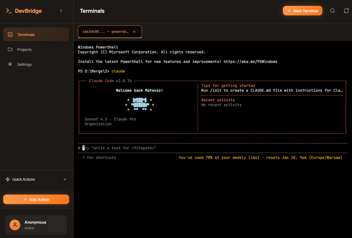This screenshot has width=352, height=238.
Task: Click the Anonymous user name
Action: click(35, 222)
